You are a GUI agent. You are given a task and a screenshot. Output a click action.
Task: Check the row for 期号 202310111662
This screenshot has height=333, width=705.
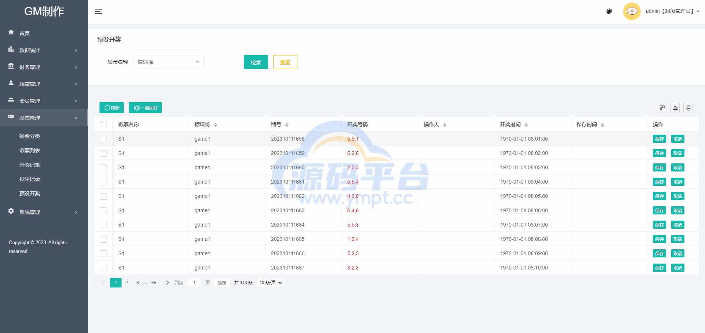[103, 196]
